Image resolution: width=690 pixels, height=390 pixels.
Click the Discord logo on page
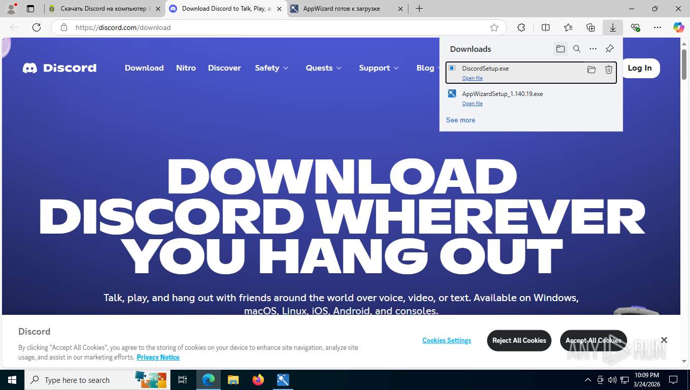tap(59, 68)
